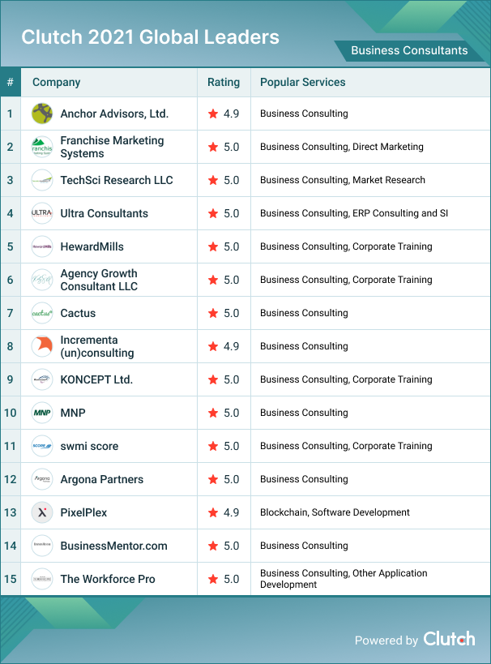This screenshot has height=664, width=491.
Task: Click the Ultra Consultants logo
Action: 42,213
